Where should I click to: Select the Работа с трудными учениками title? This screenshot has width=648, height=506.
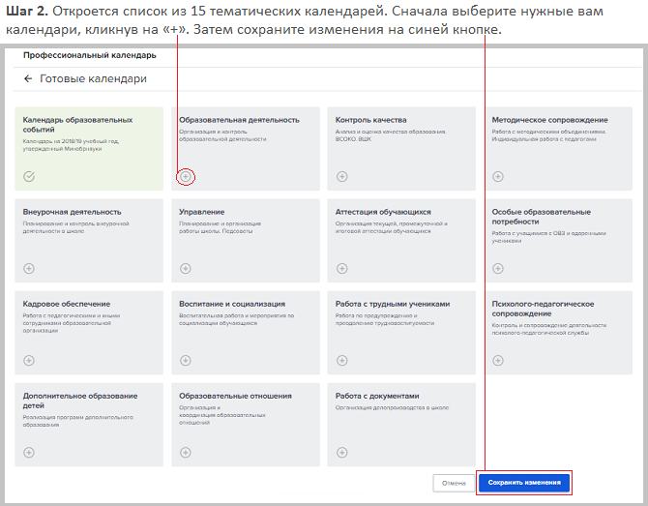pyautogui.click(x=393, y=304)
